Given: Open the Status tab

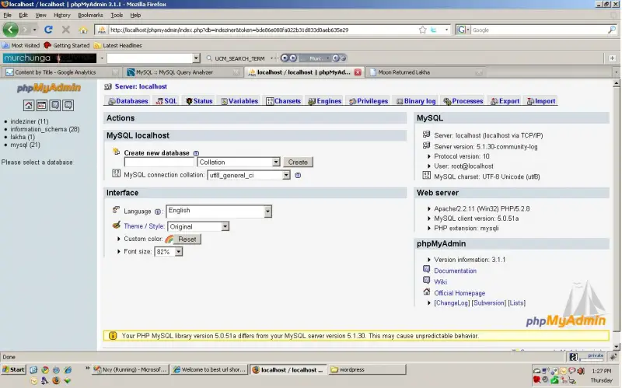Looking at the screenshot, I should 199,101.
